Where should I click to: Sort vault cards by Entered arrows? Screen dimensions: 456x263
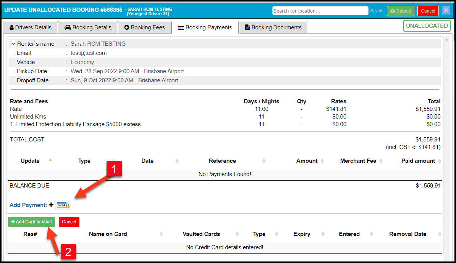click(371, 234)
